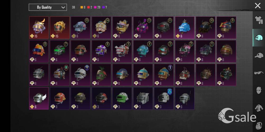
Task: Choose the green visor helmet with soccer pattern
Action: pyautogui.click(x=122, y=98)
